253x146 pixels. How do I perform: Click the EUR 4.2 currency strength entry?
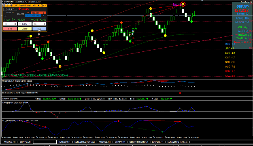230,53
